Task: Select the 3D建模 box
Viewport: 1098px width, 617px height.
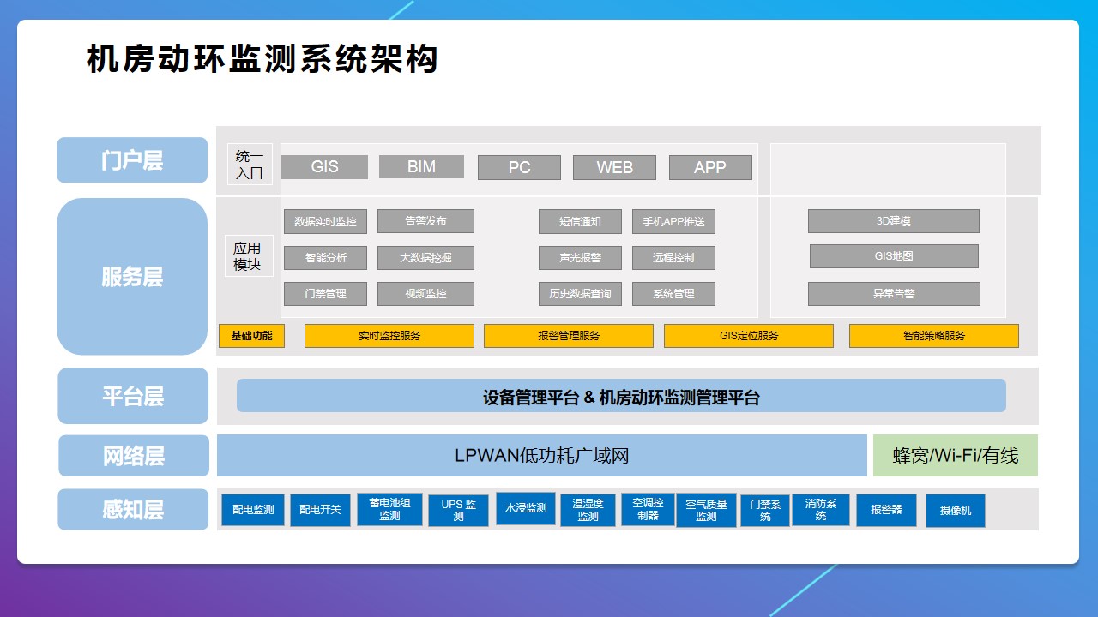Action: (893, 221)
